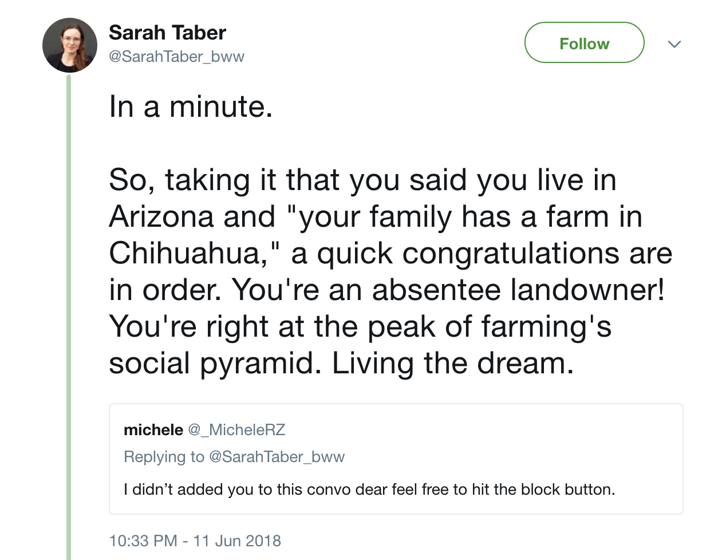Open michele's display name in quoted tweet

coord(153,430)
